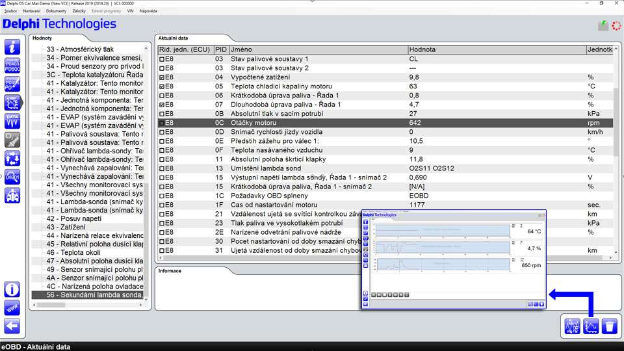Select the Umístění lambda sond row
624x351 pixels.
[385, 168]
